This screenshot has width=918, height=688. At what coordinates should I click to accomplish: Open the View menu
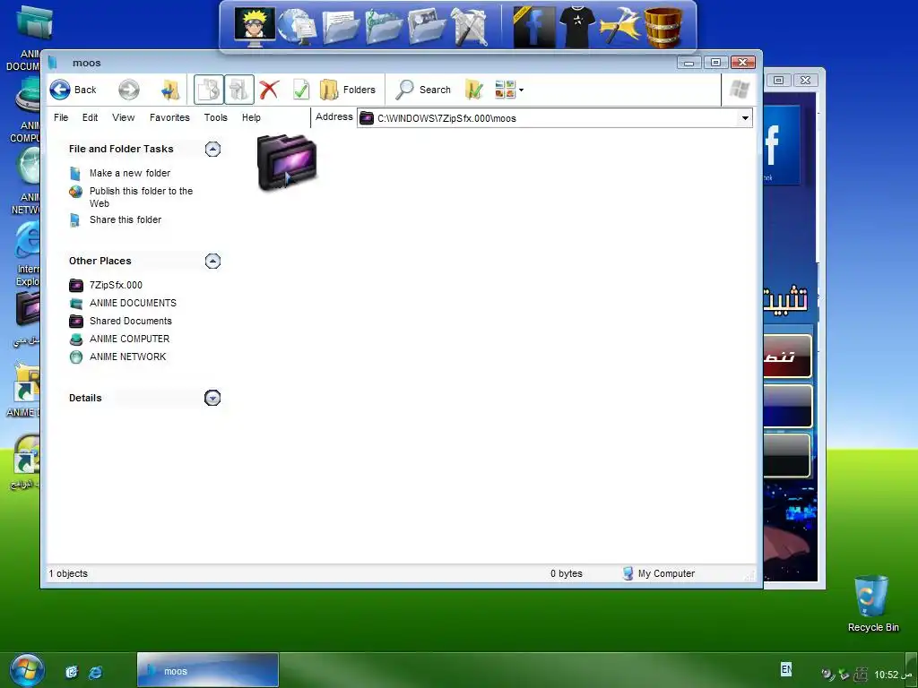coord(124,117)
